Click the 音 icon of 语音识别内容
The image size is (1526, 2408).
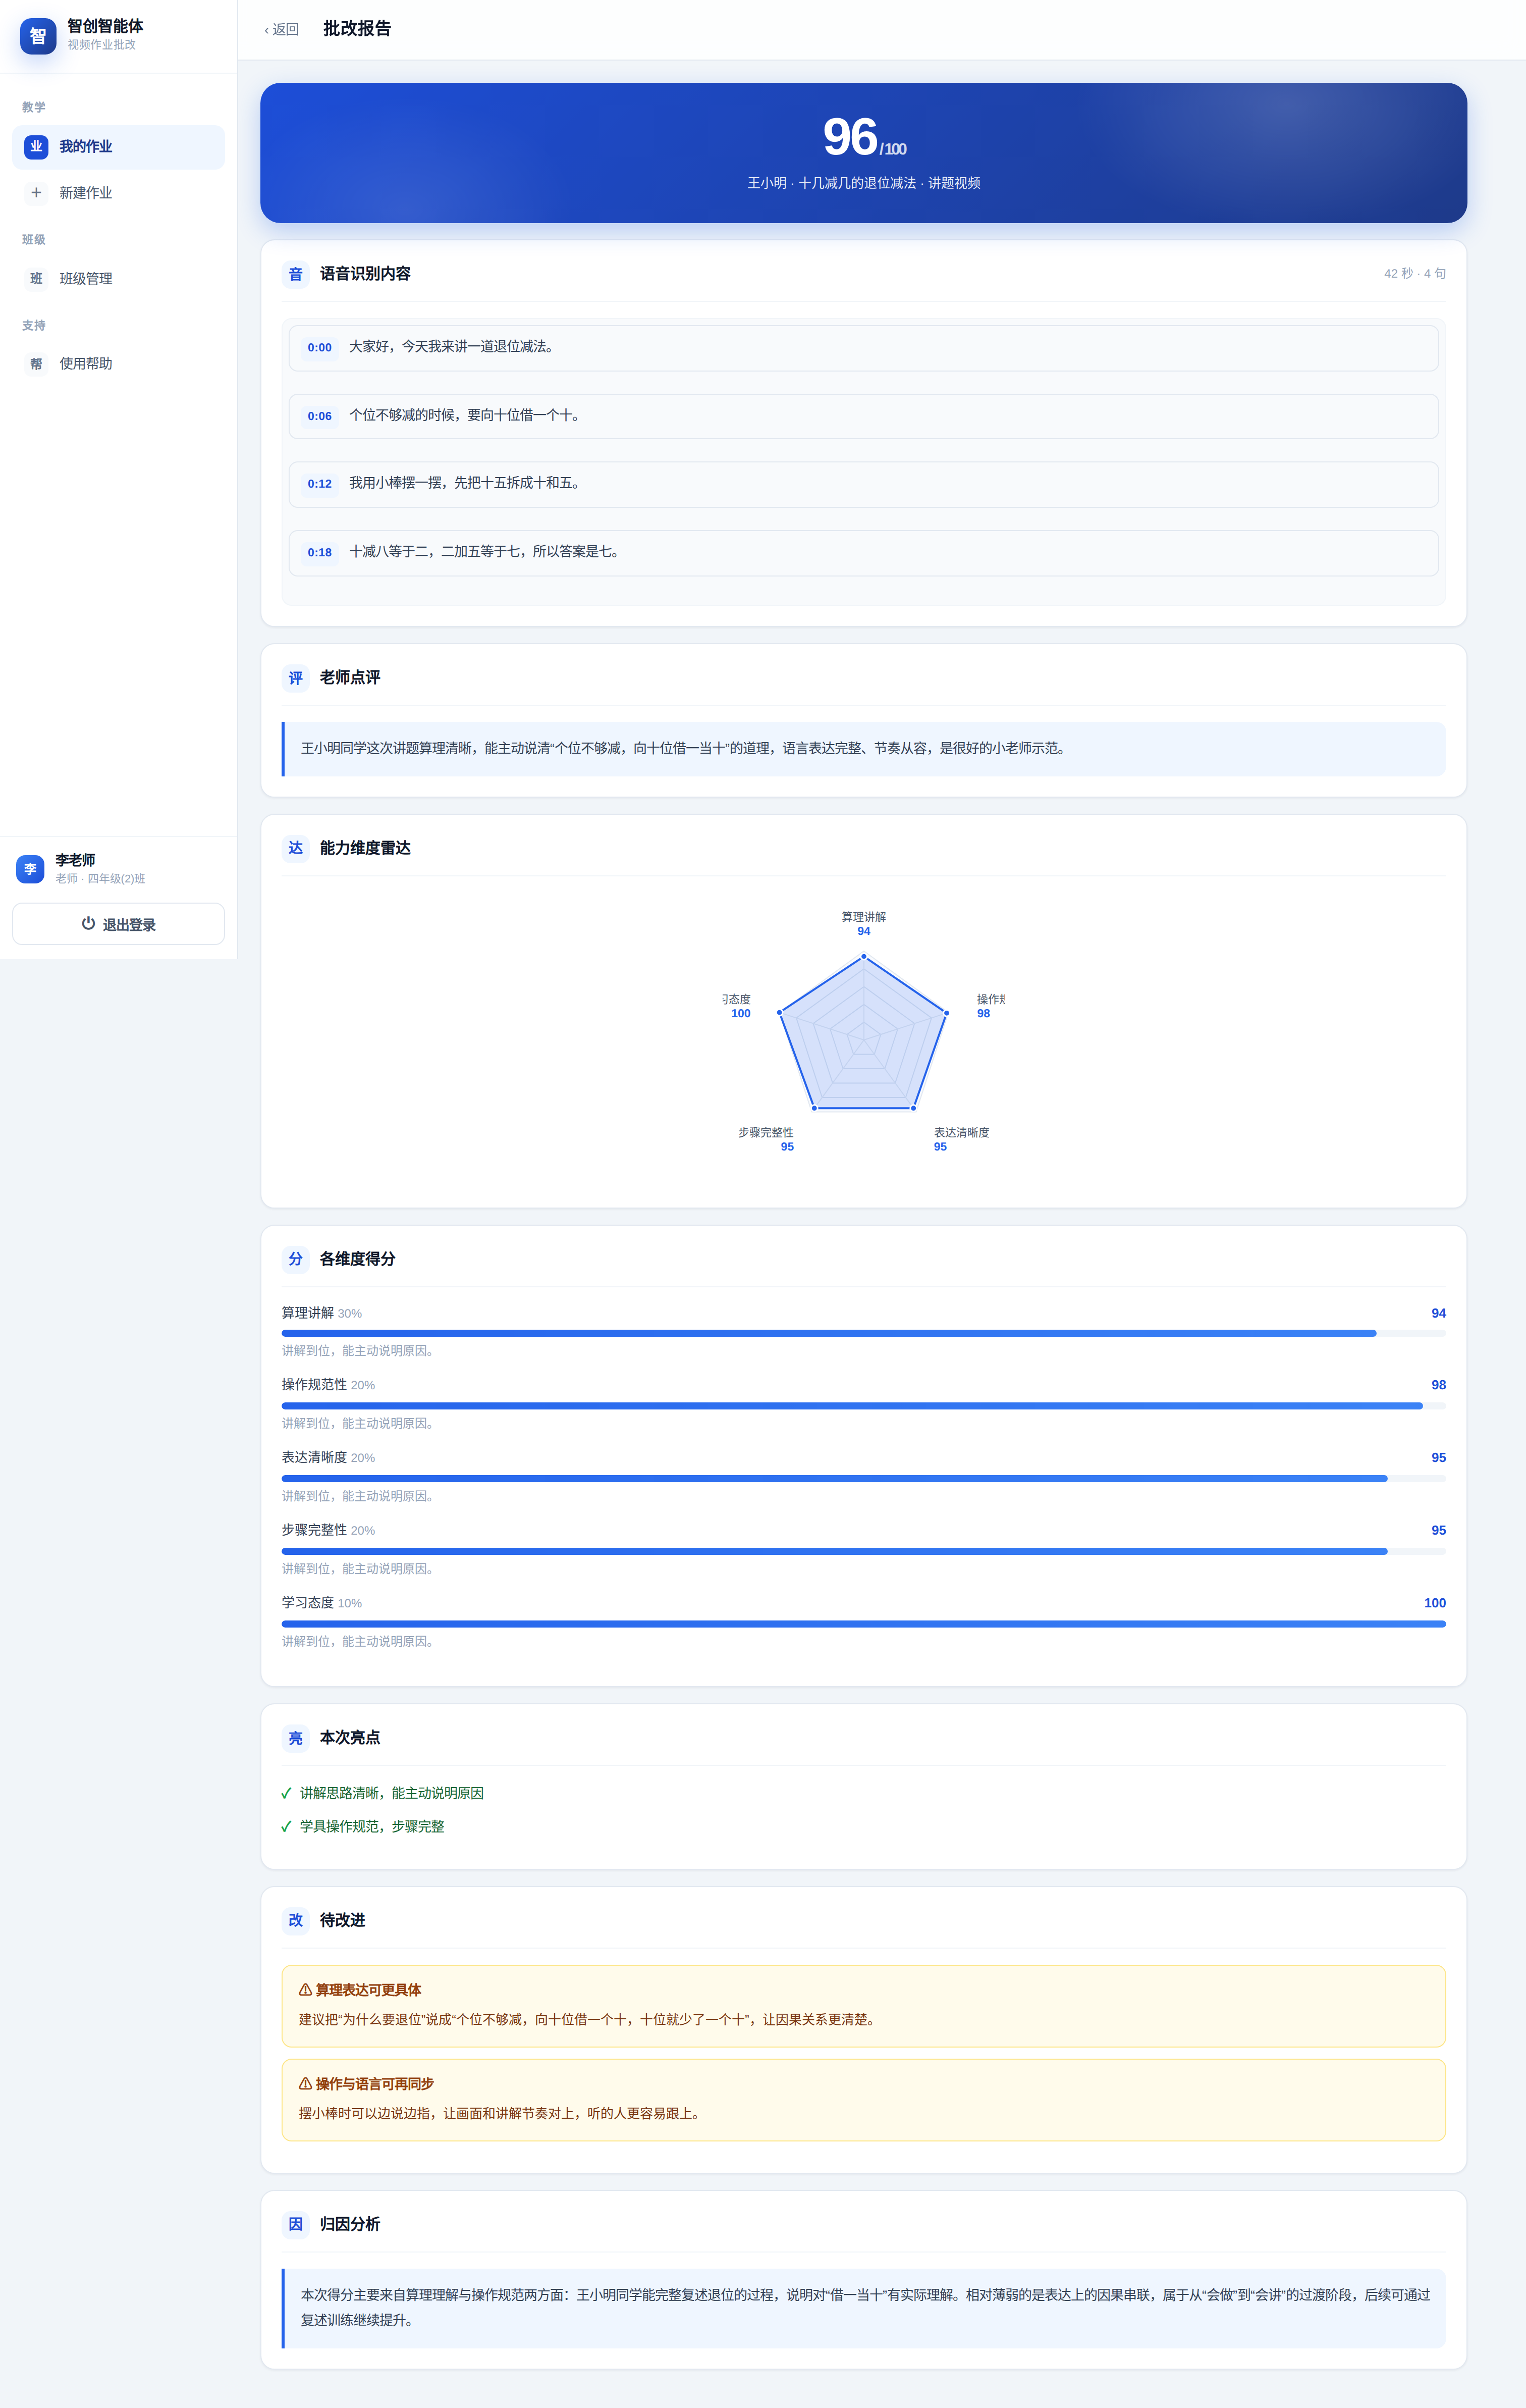click(x=296, y=274)
